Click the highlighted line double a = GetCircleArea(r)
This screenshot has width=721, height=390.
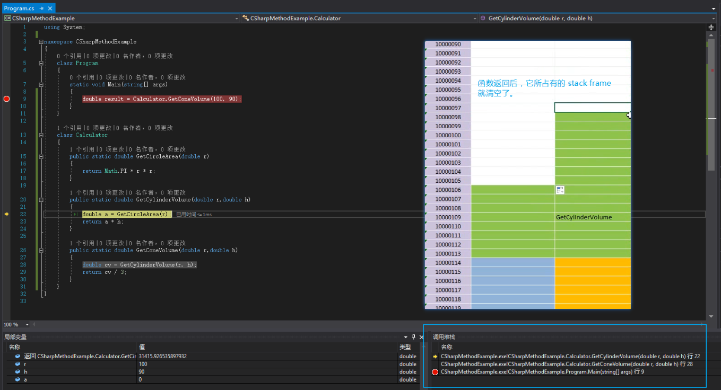(x=127, y=214)
